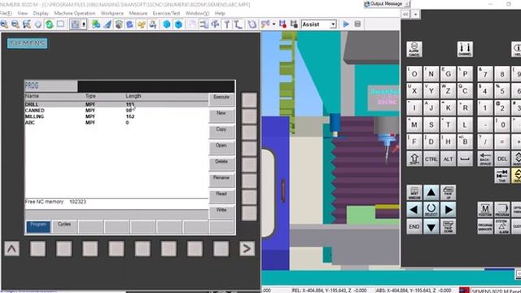The height and width of the screenshot is (293, 521).
Task: Open the Workpiece menu
Action: pos(112,13)
